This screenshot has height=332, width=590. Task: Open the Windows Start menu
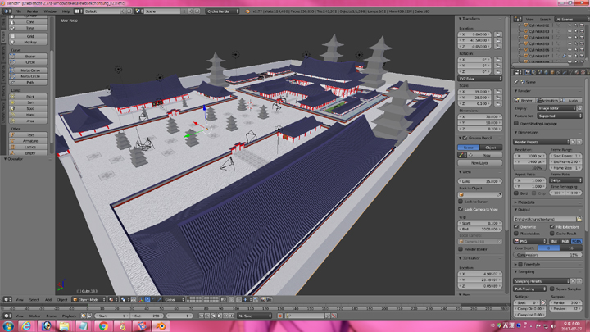click(8, 326)
